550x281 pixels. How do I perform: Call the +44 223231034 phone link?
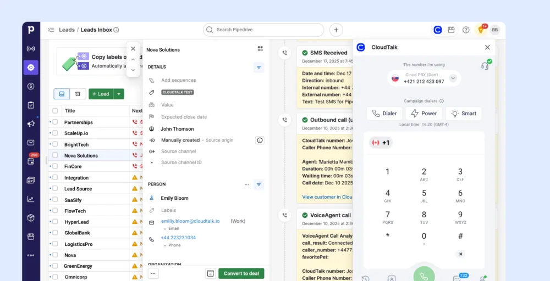click(178, 238)
